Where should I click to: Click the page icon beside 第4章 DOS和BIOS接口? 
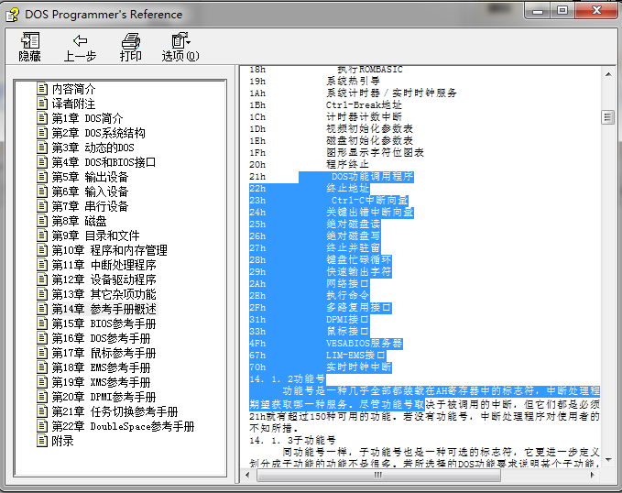(42, 162)
